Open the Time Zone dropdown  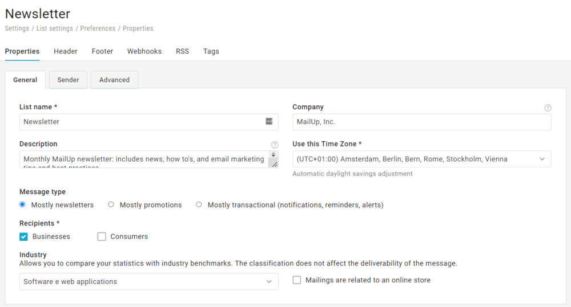pyautogui.click(x=421, y=159)
